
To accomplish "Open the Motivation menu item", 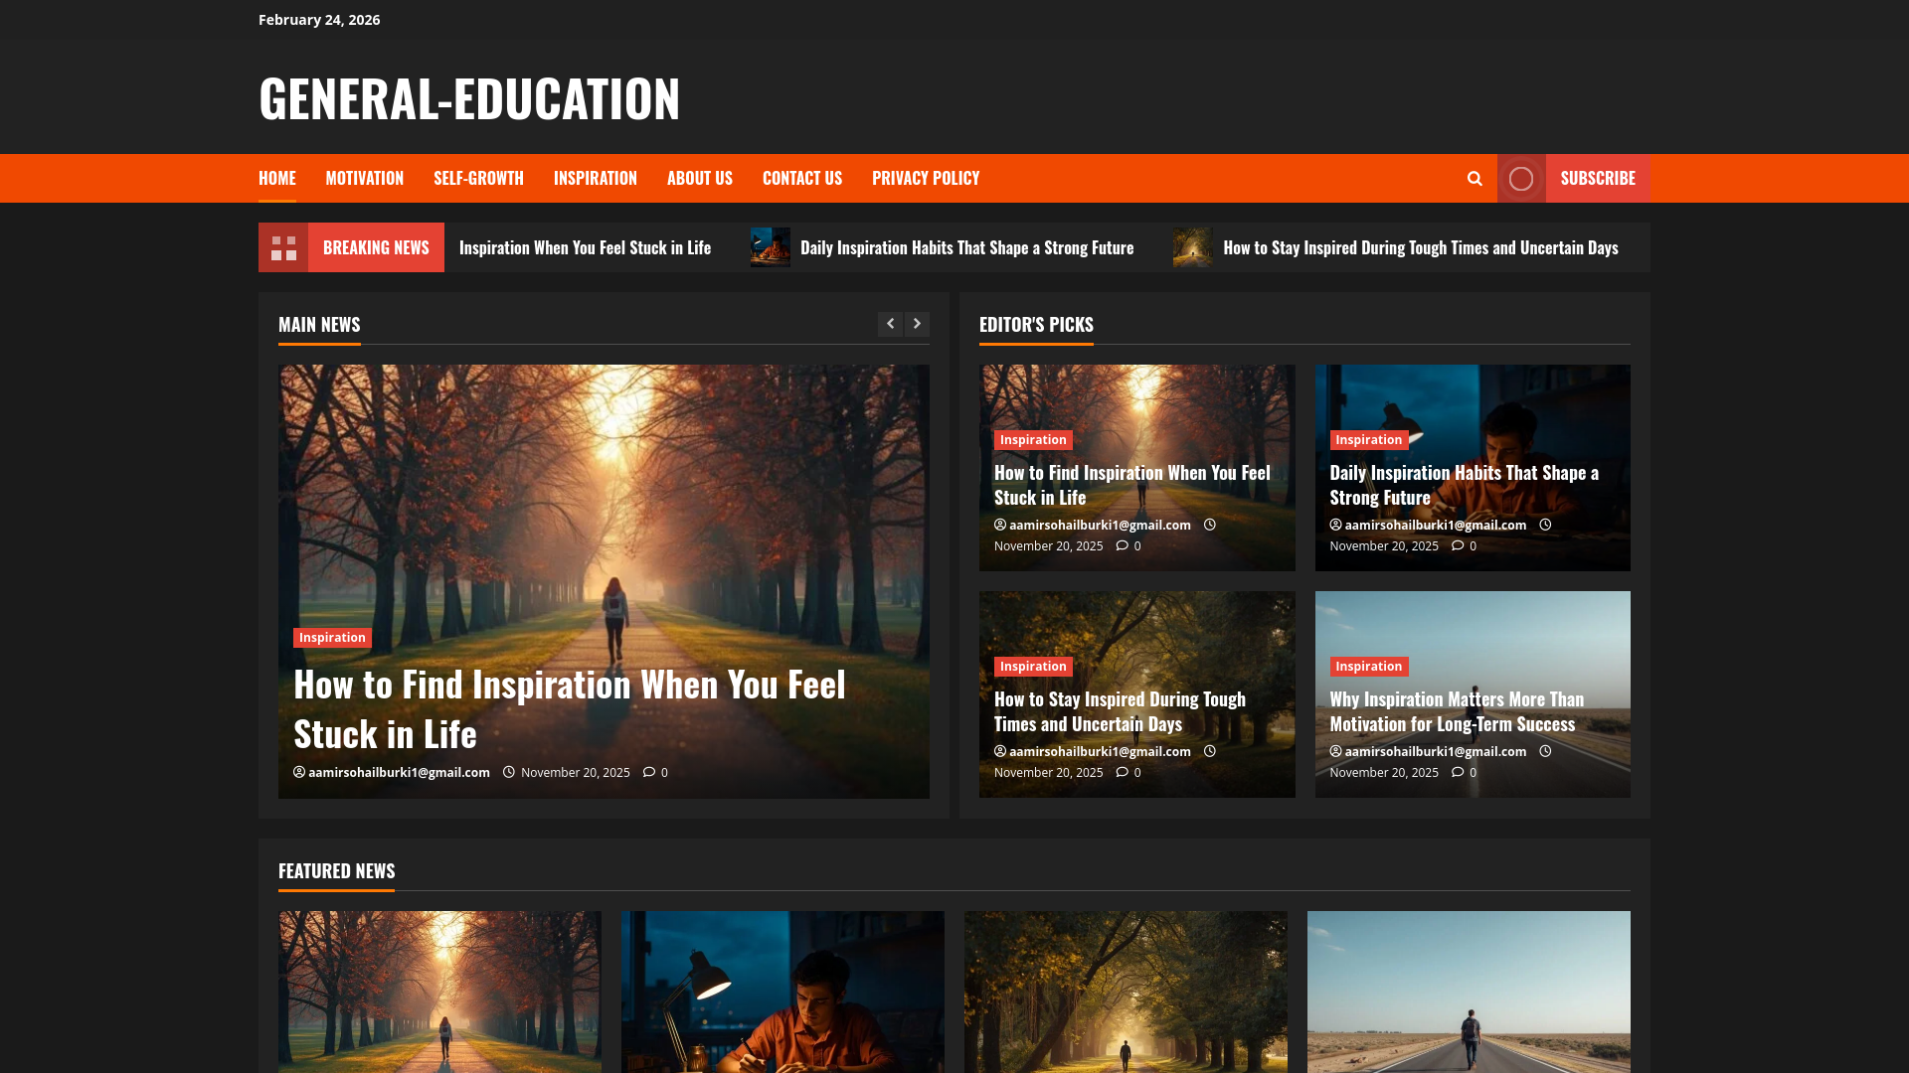I will click(364, 179).
